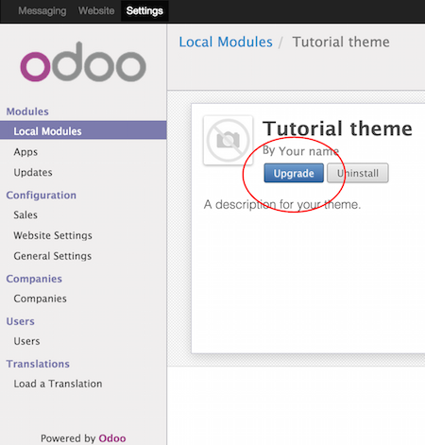
Task: Click the Uninstall button
Action: tap(358, 173)
